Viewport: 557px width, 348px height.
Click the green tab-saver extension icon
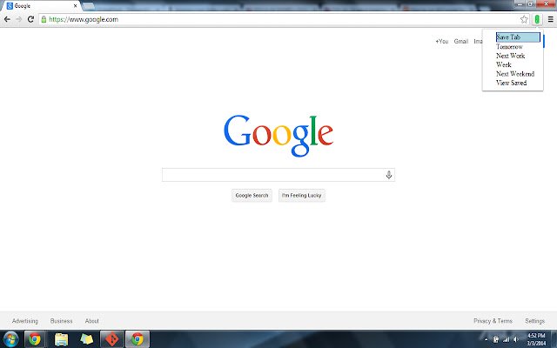(537, 19)
